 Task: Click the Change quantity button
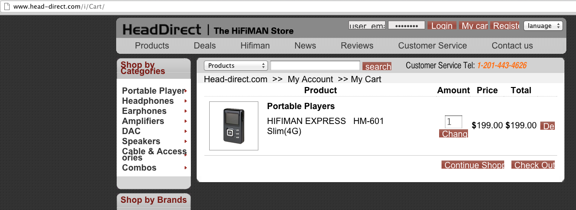pyautogui.click(x=453, y=134)
